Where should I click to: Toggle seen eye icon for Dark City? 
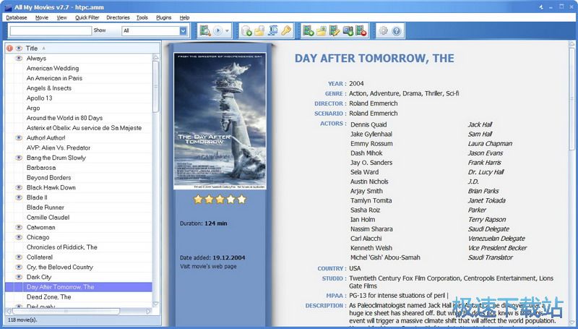(x=19, y=277)
